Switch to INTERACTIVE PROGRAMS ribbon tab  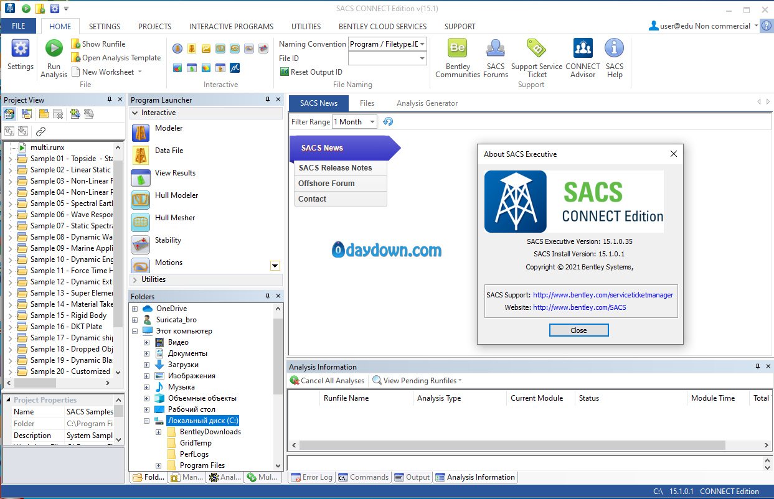point(231,26)
